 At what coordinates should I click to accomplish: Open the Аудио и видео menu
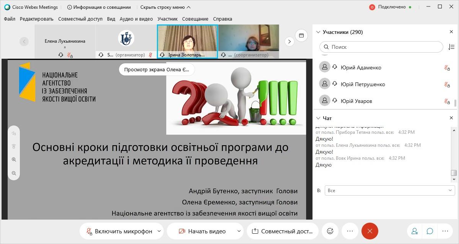[x=136, y=19]
